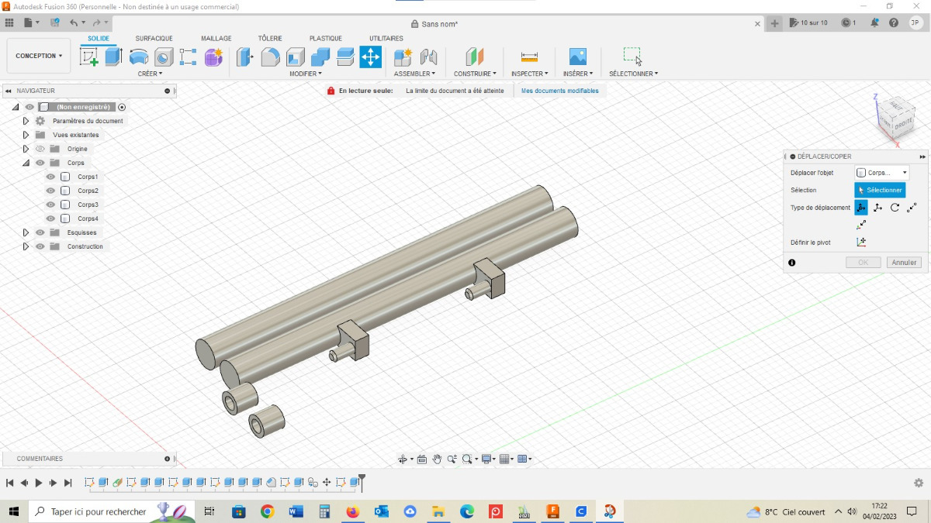The height and width of the screenshot is (523, 931).
Task: Toggle visibility of Corps3
Action: tap(51, 205)
